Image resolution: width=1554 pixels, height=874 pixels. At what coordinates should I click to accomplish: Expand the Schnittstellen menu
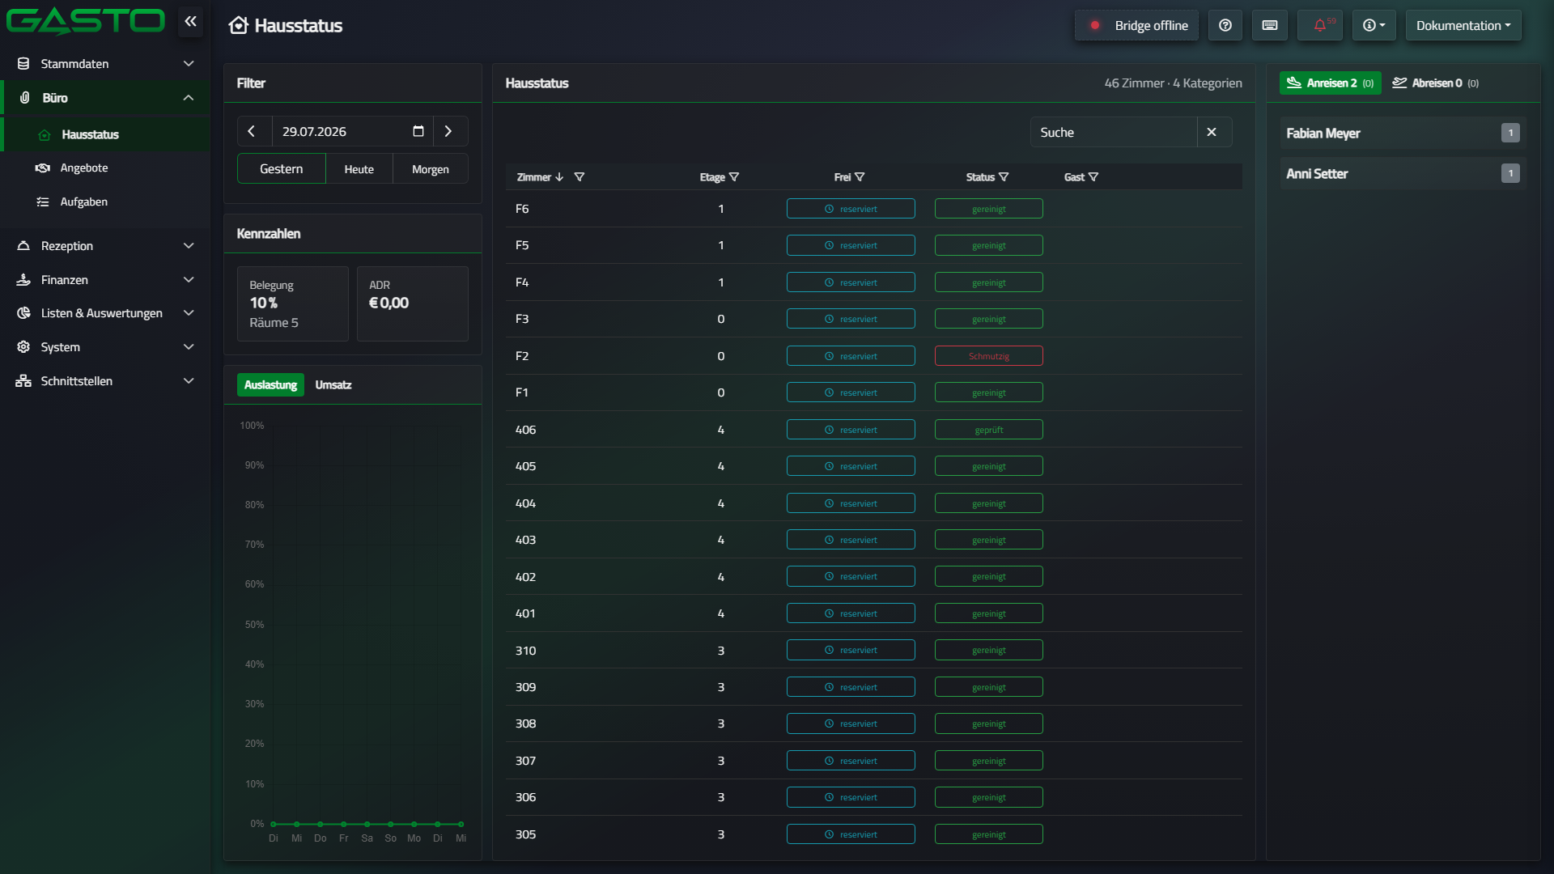click(105, 381)
